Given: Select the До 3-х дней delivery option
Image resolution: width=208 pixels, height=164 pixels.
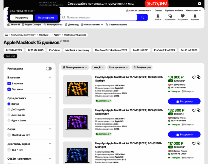Looking at the screenshot, I should (9, 109).
